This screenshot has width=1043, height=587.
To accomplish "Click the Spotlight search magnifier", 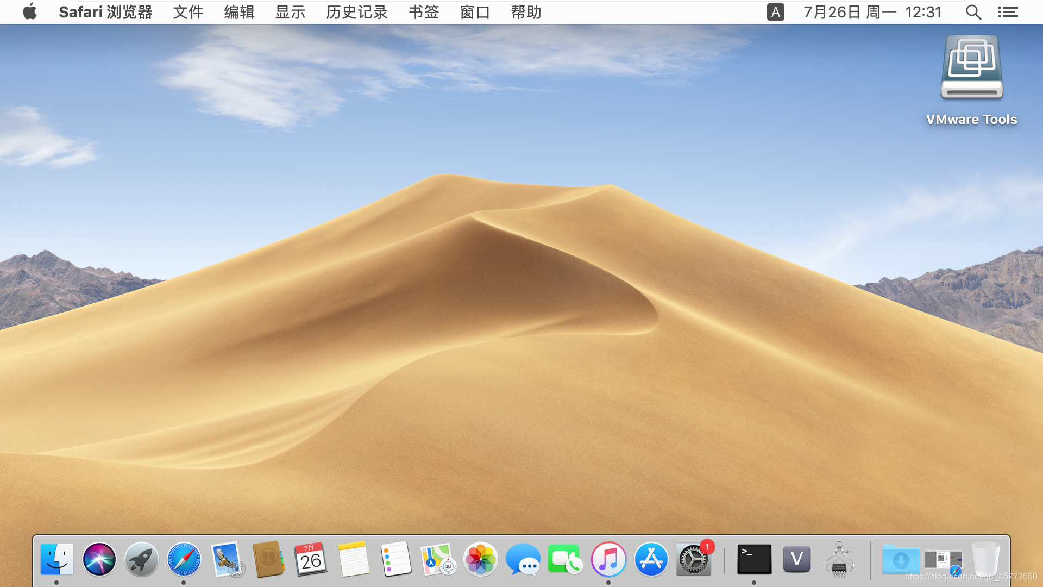I will click(973, 12).
